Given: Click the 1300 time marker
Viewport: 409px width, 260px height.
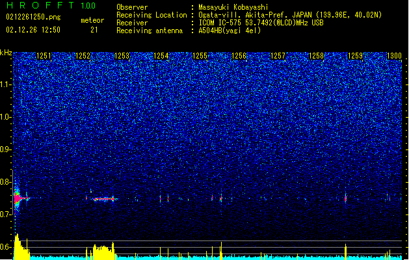Looking at the screenshot, I should point(394,56).
